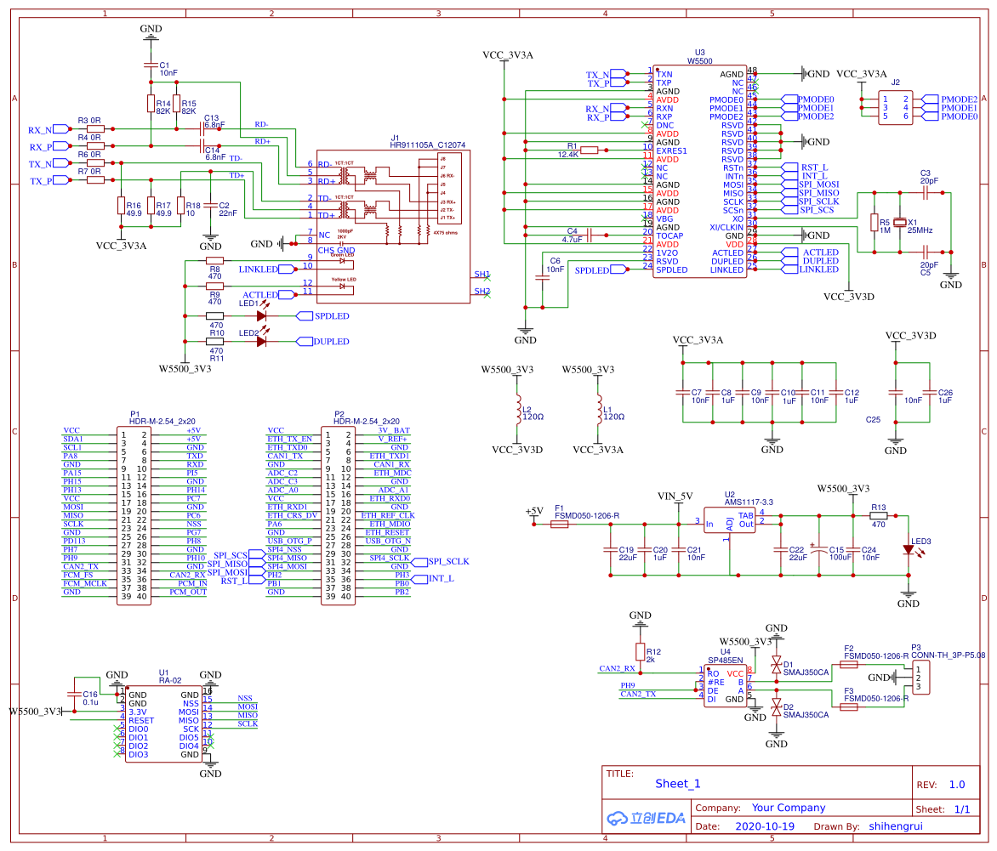The image size is (997, 851).
Task: Select resistor R7 0R
Action: coord(95,180)
